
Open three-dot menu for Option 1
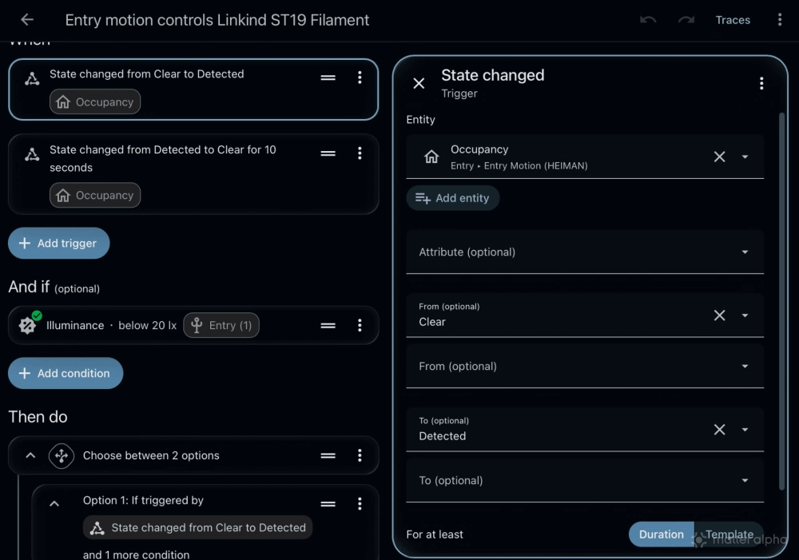point(360,504)
